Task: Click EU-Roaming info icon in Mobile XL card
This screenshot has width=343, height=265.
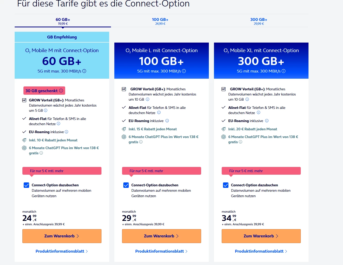Action: point(267,121)
